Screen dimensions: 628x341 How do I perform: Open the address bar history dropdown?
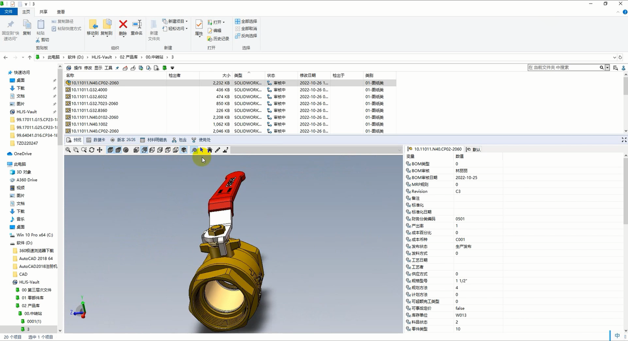tap(614, 58)
